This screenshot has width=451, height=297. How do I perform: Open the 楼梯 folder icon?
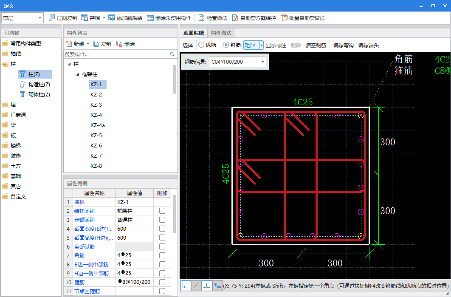click(5, 146)
